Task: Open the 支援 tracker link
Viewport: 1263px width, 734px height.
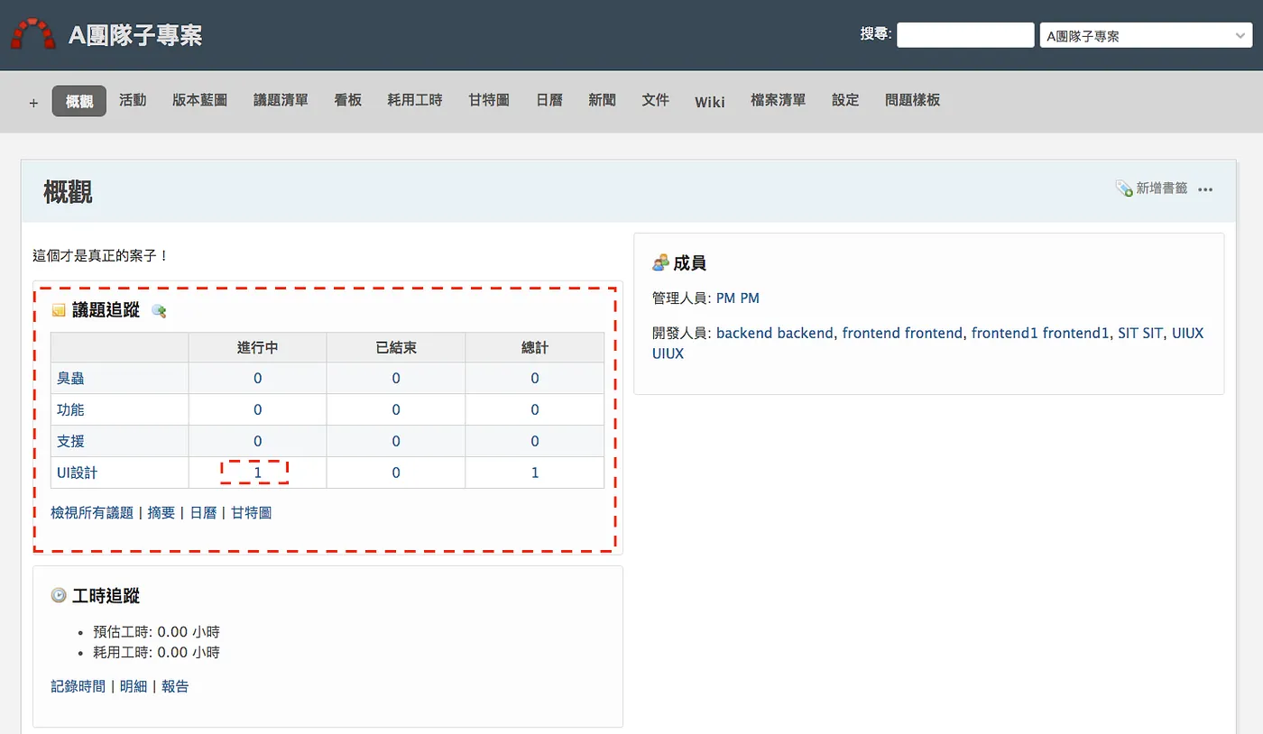Action: [70, 442]
